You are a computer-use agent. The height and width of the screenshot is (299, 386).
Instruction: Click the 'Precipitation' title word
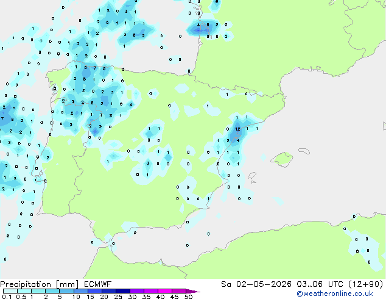pyautogui.click(x=26, y=284)
